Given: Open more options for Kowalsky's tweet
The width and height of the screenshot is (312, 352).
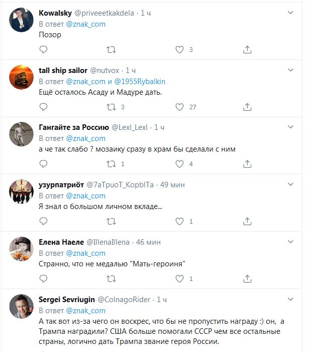Looking at the screenshot, I should pos(290,12).
